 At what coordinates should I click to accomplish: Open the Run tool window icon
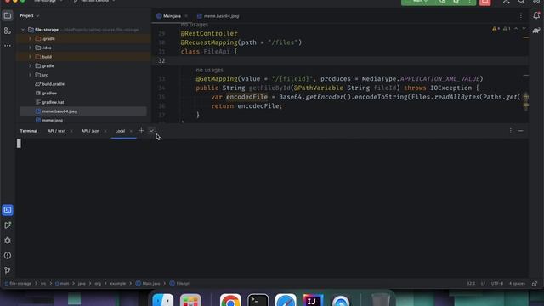click(x=8, y=225)
